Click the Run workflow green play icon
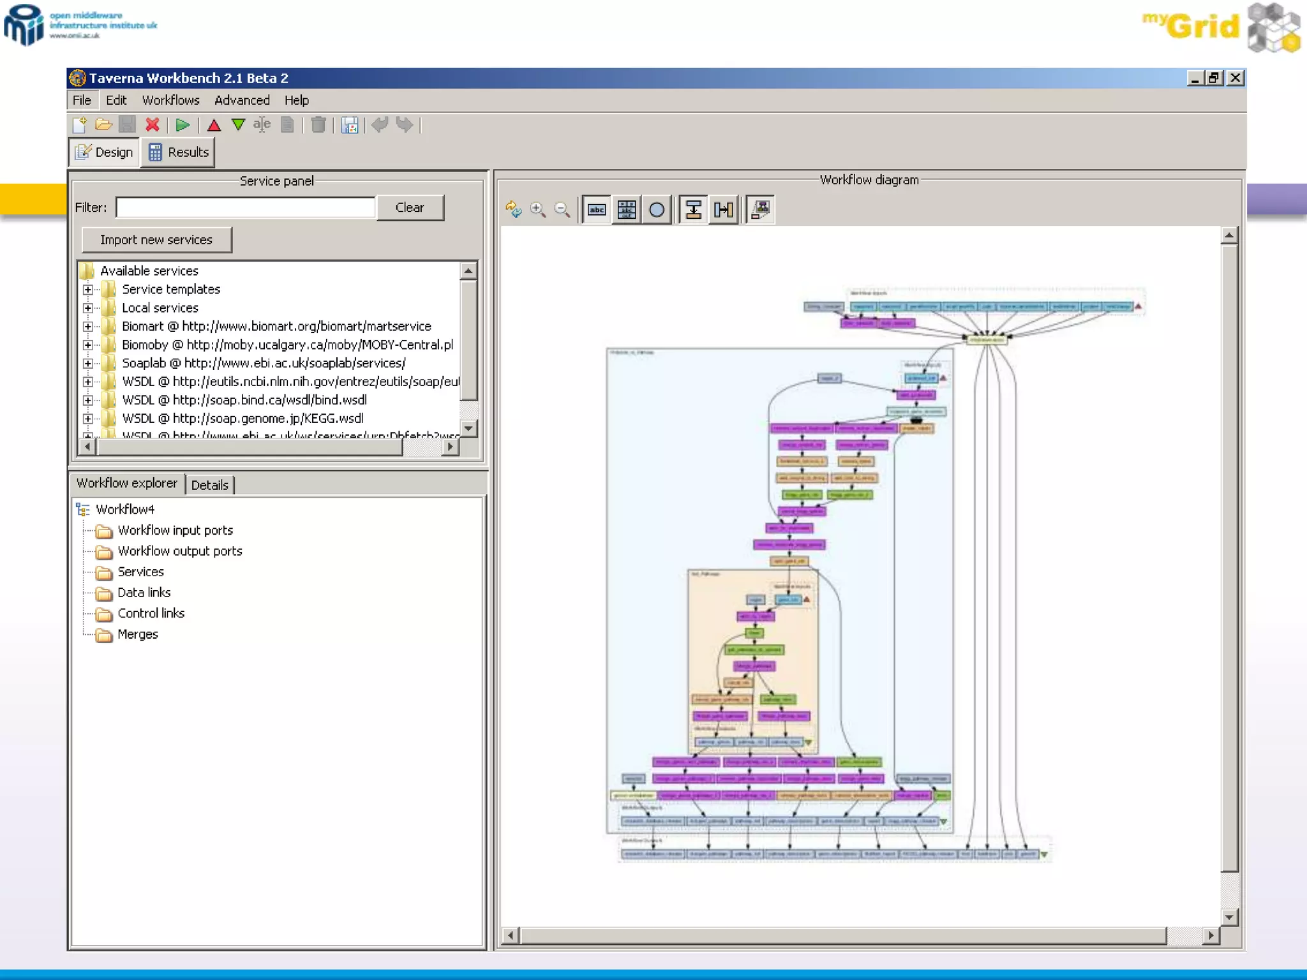Viewport: 1307px width, 980px height. pos(183,125)
